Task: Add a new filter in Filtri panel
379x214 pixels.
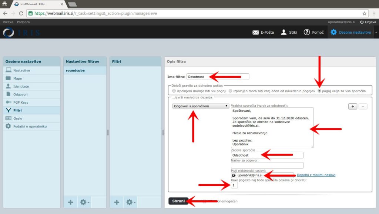Action: [117, 202]
